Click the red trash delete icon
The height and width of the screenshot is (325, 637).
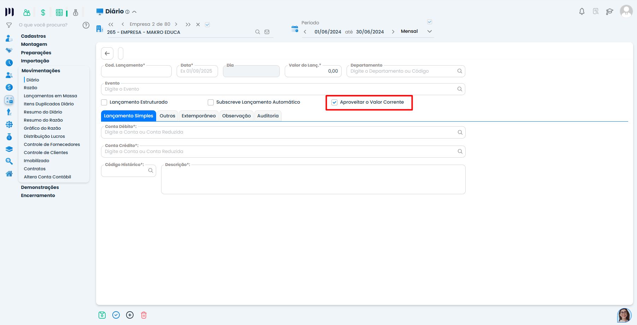144,315
